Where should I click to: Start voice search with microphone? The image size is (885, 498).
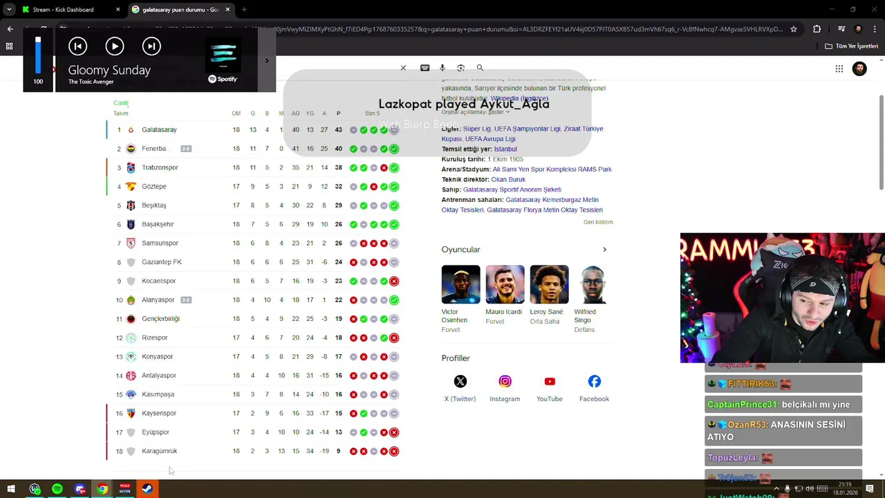442,68
